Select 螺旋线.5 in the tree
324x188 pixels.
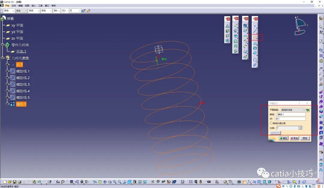tap(23, 98)
